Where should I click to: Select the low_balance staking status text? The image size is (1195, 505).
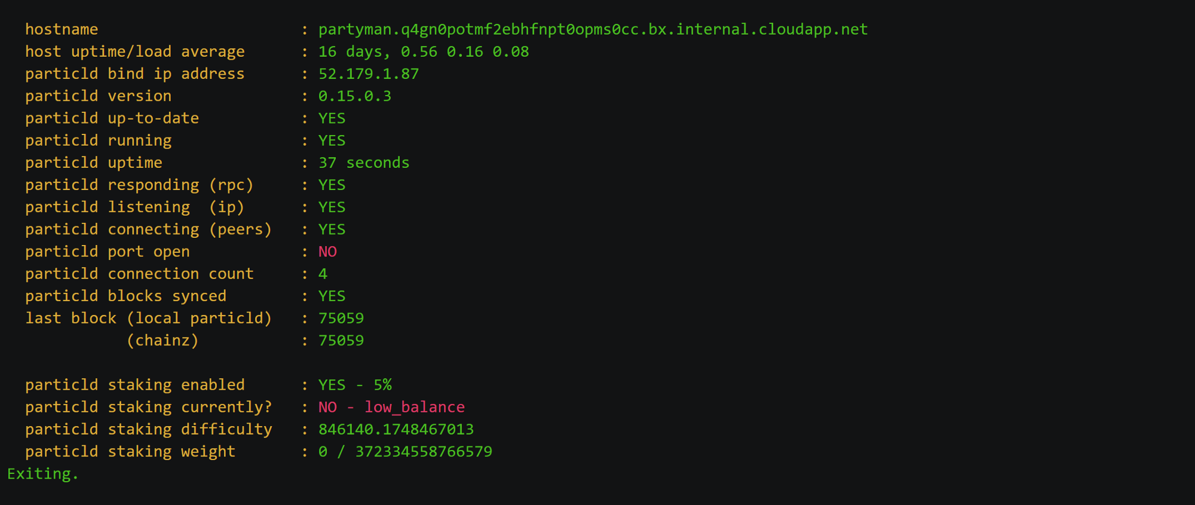(x=415, y=407)
